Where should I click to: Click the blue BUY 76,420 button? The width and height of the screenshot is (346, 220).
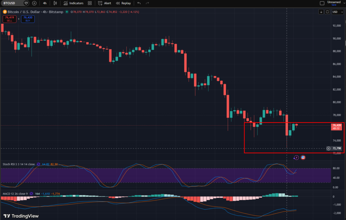click(27, 19)
